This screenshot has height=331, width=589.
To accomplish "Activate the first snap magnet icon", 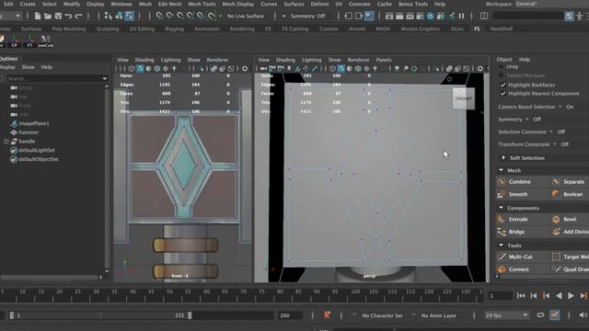I will coord(159,17).
